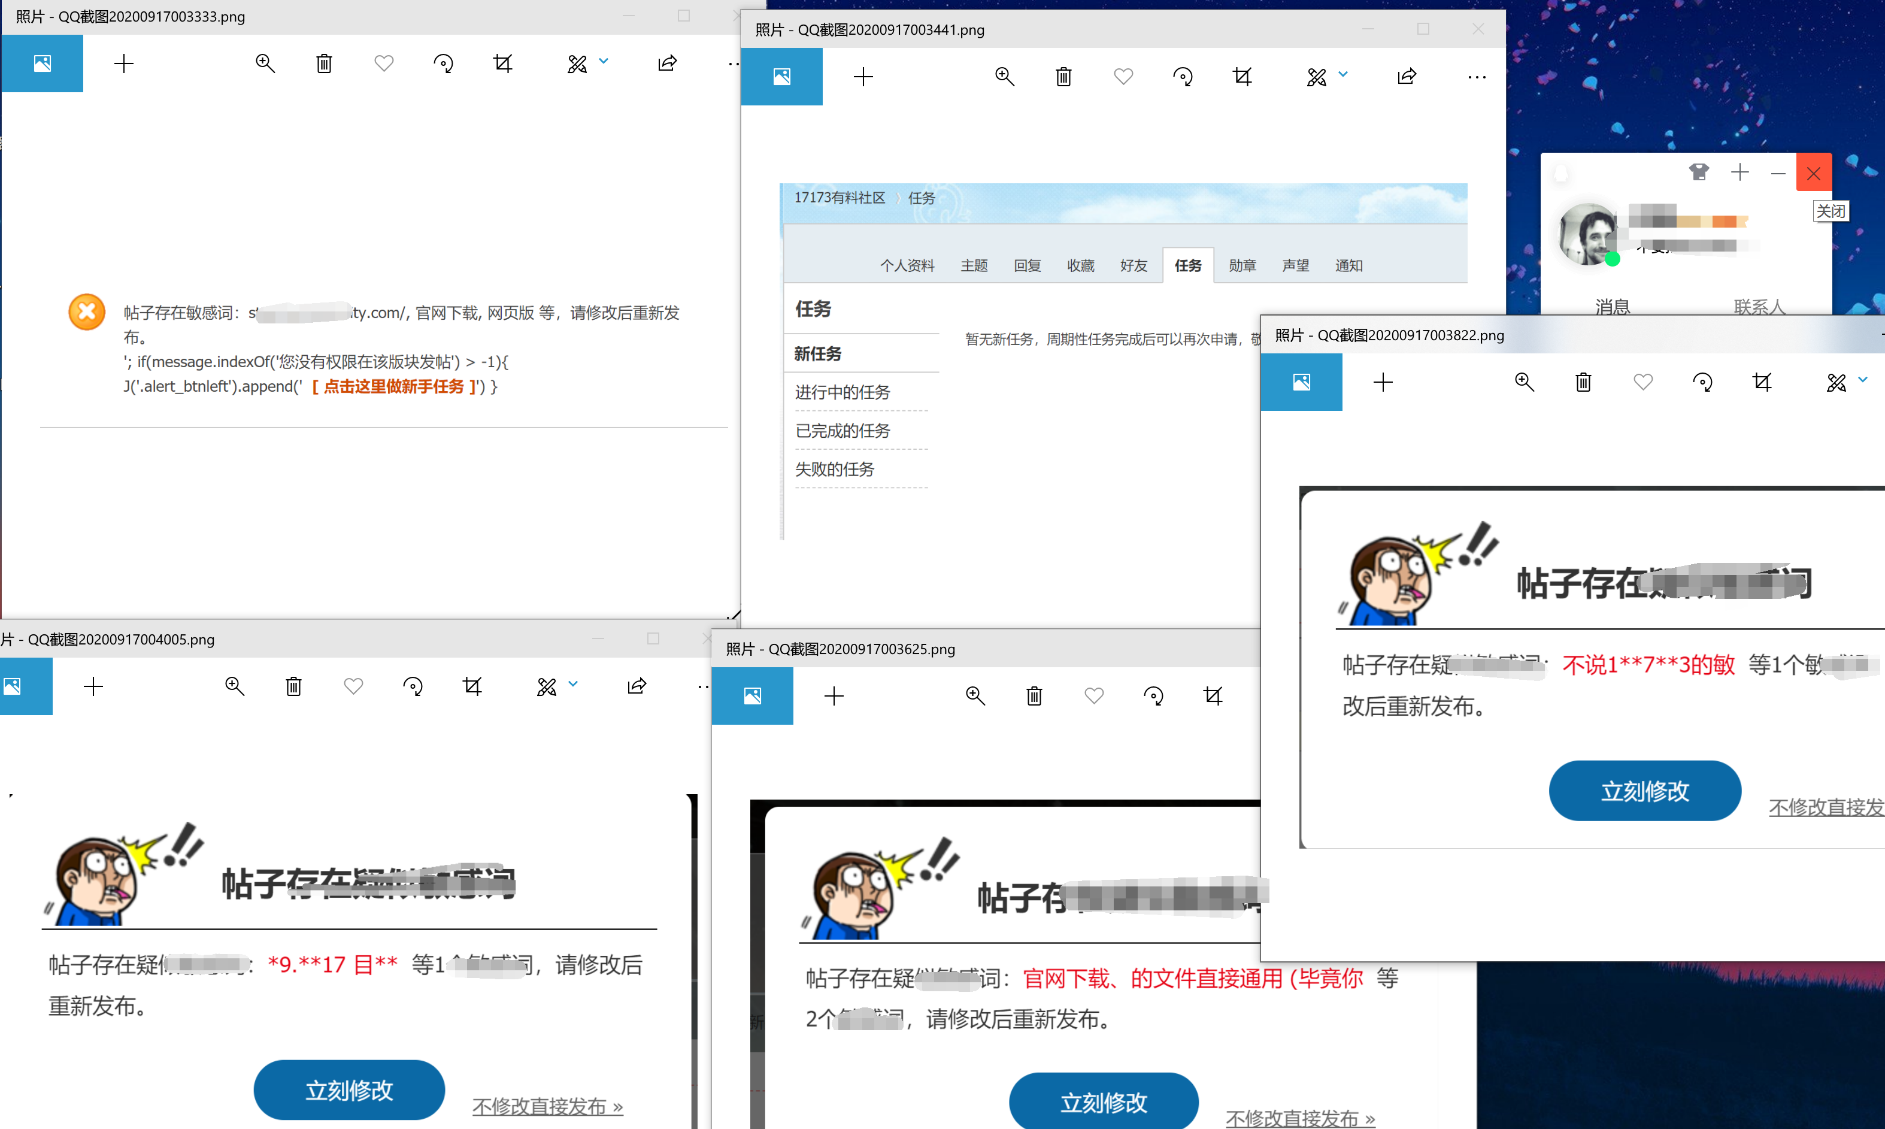Screen dimensions: 1885x1129
Task: Click zoom icon in 003333.png window
Action: click(x=265, y=63)
